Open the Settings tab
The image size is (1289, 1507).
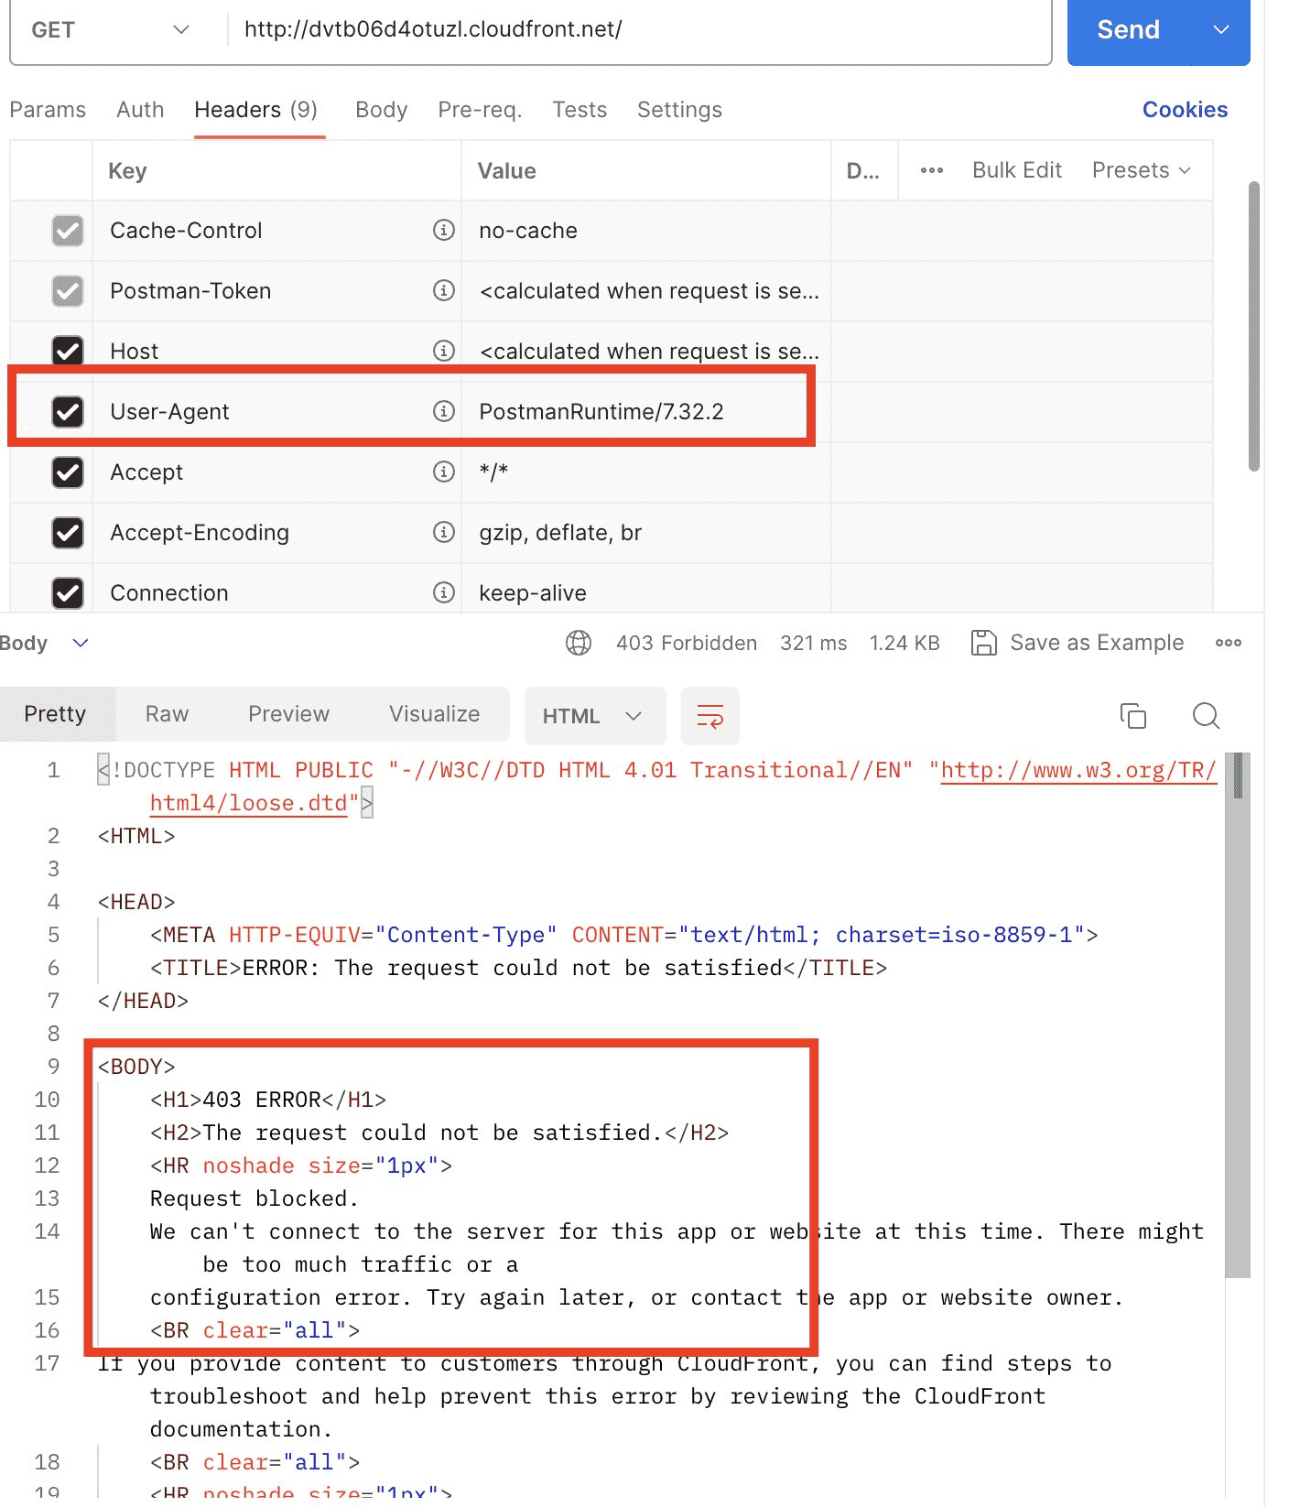point(679,110)
